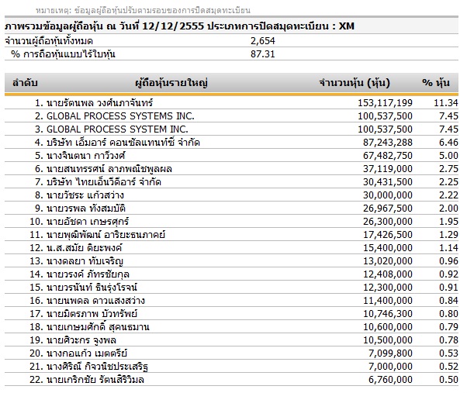Click share count 37,119,000

click(x=387, y=169)
